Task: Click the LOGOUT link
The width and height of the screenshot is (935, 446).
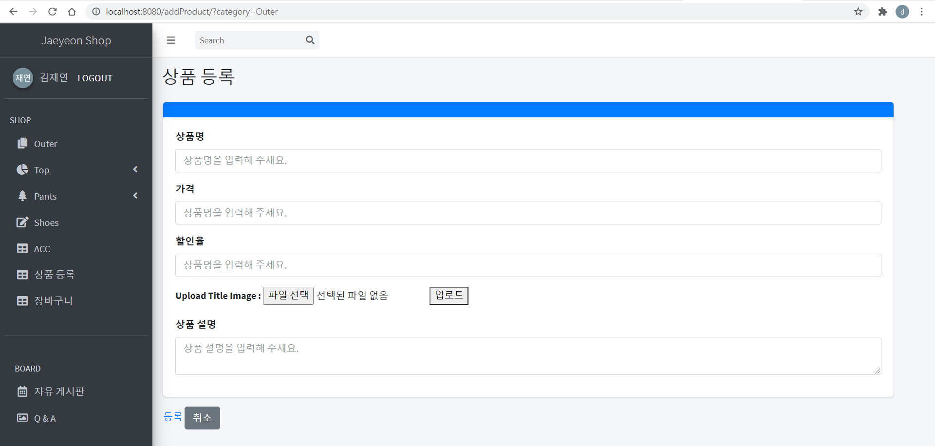Action: point(95,78)
